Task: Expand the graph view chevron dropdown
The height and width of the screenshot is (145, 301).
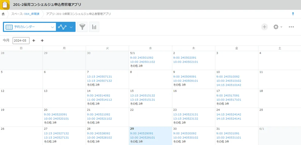Action: pos(71,27)
